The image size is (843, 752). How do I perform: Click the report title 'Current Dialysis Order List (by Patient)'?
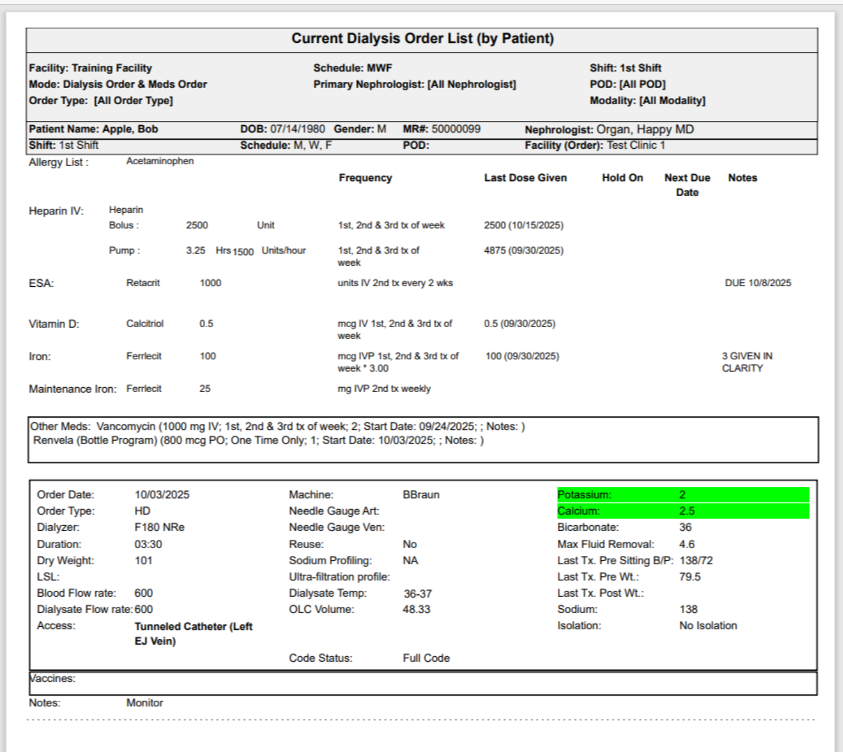pyautogui.click(x=422, y=38)
